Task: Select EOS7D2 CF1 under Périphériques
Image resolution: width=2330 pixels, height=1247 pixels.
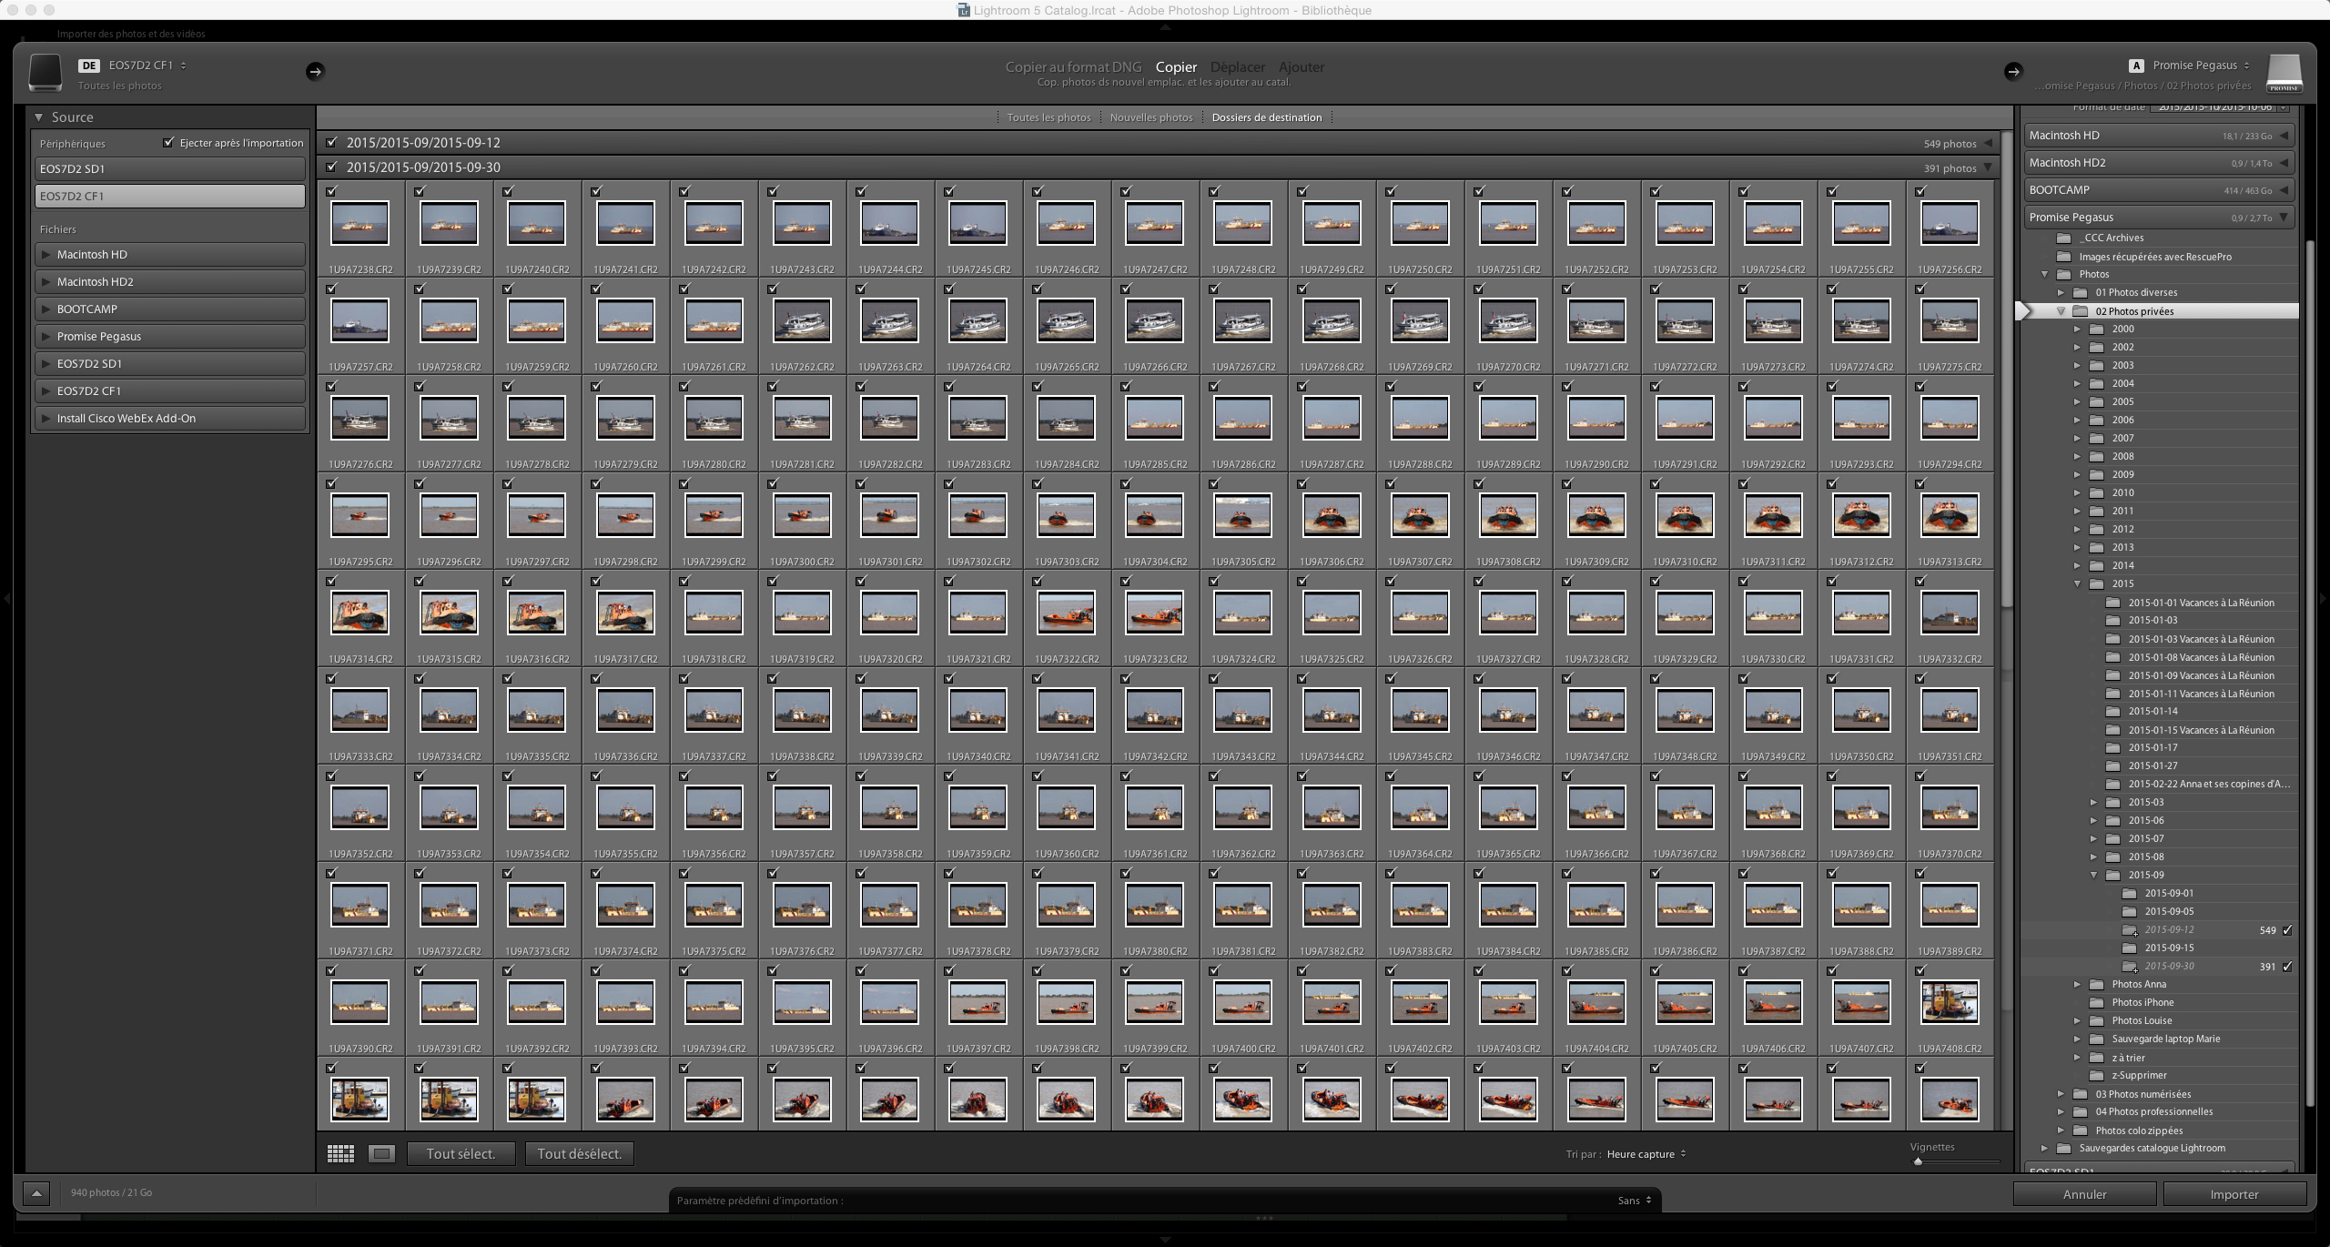Action: tap(170, 197)
